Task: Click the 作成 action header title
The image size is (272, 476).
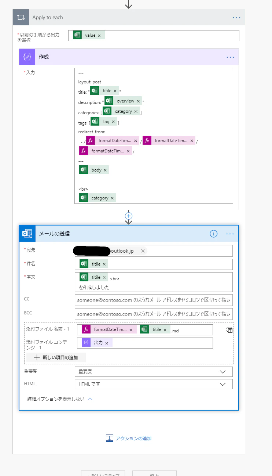Action: pyautogui.click(x=44, y=57)
